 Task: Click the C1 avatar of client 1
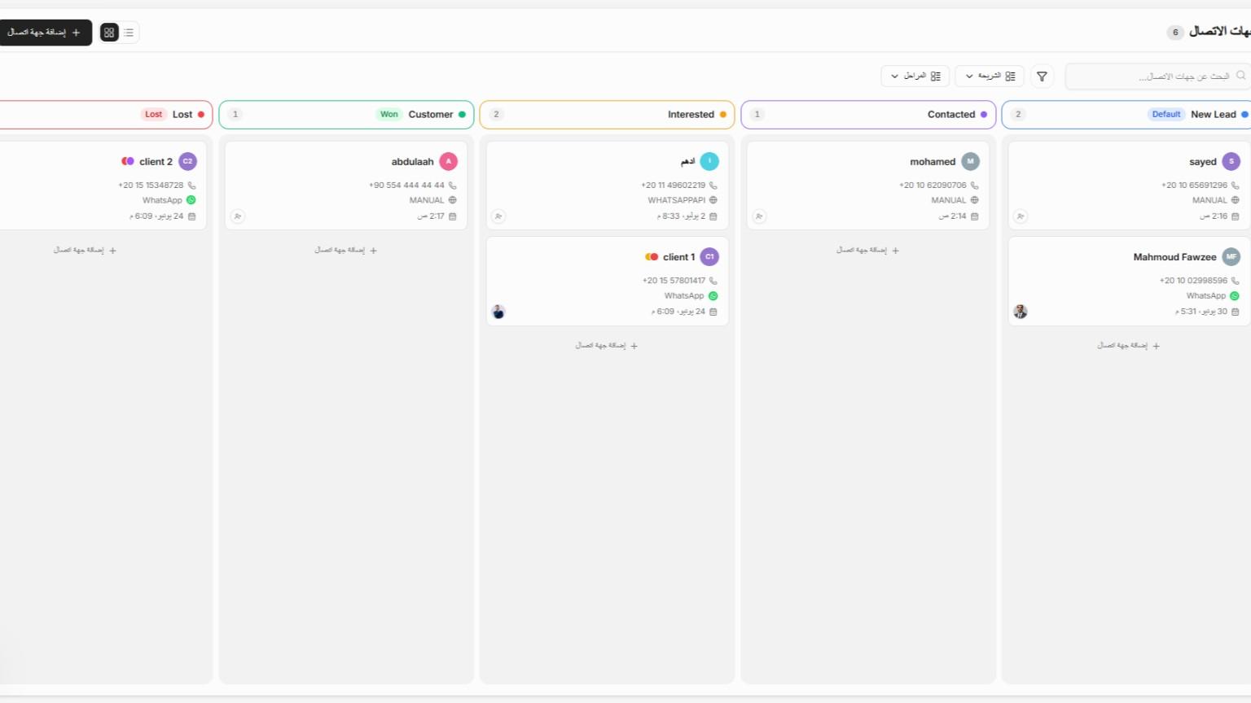click(x=709, y=257)
